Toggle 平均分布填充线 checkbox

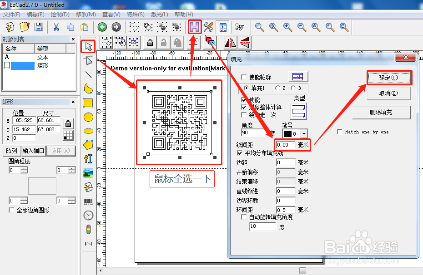pyautogui.click(x=240, y=153)
